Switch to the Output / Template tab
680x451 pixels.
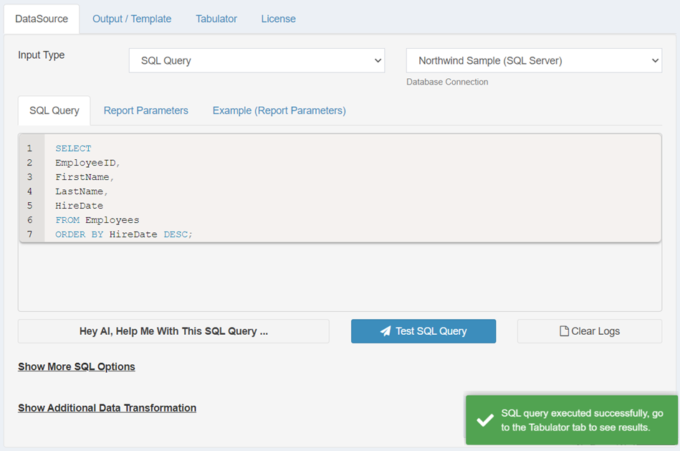click(132, 19)
